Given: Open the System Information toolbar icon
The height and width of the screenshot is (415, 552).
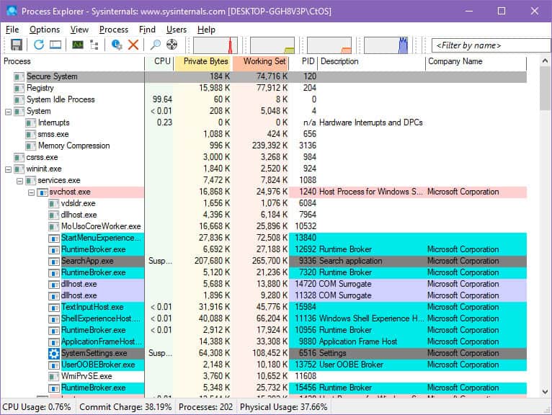Looking at the screenshot, I should tap(77, 45).
